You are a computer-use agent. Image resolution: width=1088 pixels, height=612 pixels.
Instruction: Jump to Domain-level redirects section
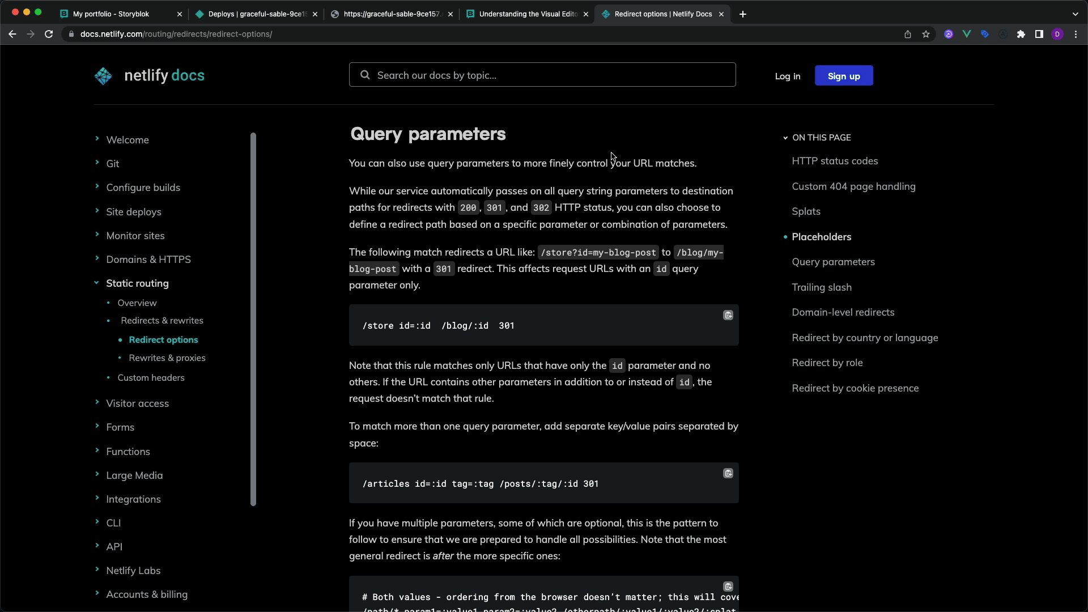[843, 312]
